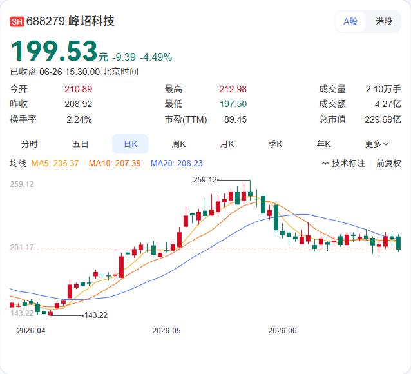Select the 五日 chart tab
The height and width of the screenshot is (374, 411).
tap(81, 144)
